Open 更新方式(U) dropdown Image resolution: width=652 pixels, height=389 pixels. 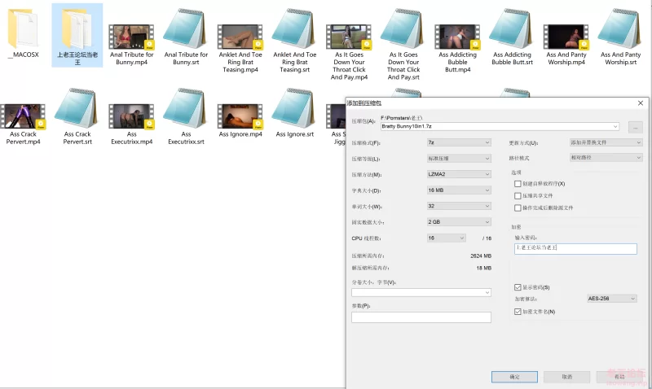[x=606, y=142]
